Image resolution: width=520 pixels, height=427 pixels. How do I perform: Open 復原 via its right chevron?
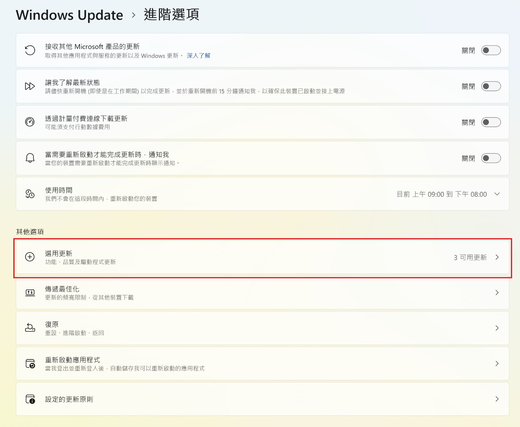coord(497,328)
